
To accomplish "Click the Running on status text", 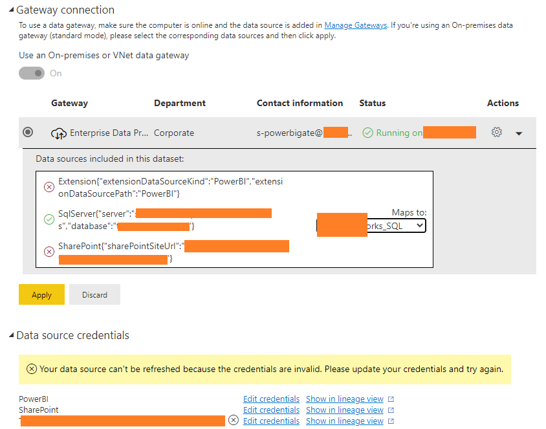I will tap(399, 133).
